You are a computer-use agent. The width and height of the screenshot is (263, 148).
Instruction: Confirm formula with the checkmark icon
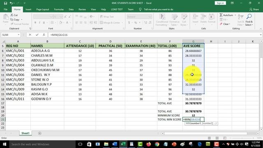point(37,35)
